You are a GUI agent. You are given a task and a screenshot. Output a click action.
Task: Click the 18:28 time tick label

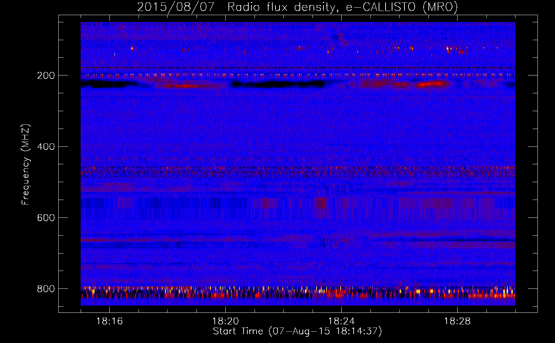click(x=457, y=321)
